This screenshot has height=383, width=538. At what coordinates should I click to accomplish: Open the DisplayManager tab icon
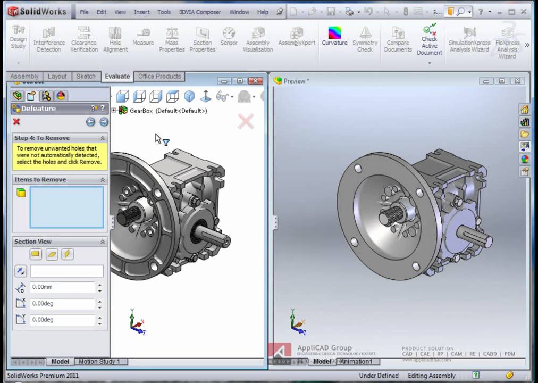pos(61,96)
